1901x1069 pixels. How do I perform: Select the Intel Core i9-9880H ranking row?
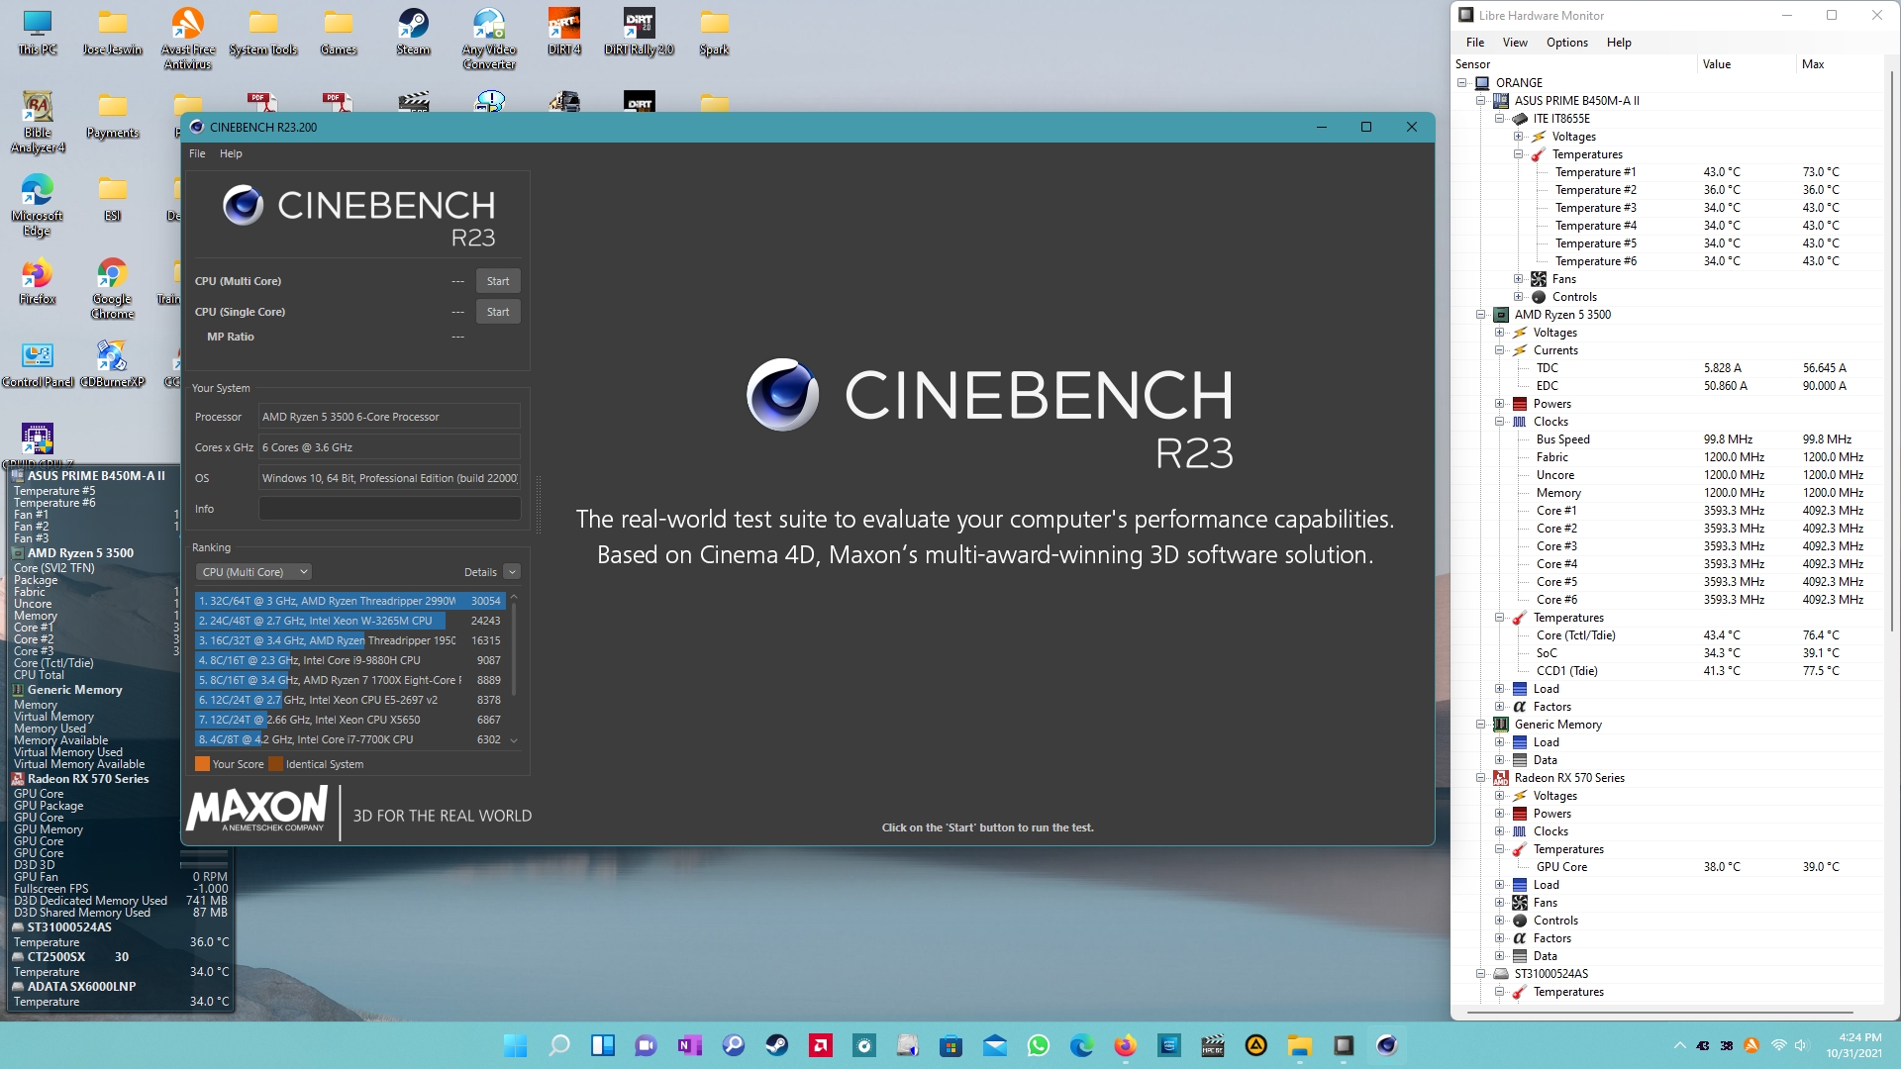coord(350,660)
